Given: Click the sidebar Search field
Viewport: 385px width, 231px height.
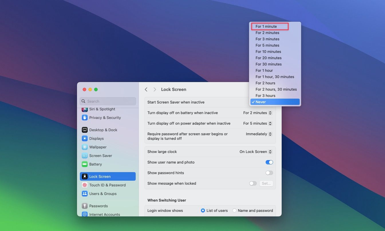Looking at the screenshot, I should point(108,101).
